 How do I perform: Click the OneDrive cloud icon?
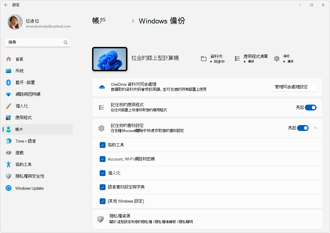[102, 87]
